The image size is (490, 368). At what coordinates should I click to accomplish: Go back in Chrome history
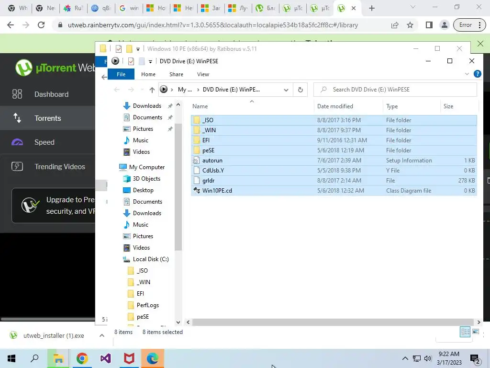point(11,25)
